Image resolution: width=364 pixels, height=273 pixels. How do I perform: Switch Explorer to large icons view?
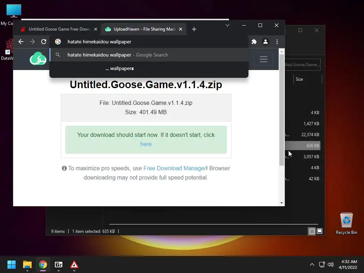320,231
